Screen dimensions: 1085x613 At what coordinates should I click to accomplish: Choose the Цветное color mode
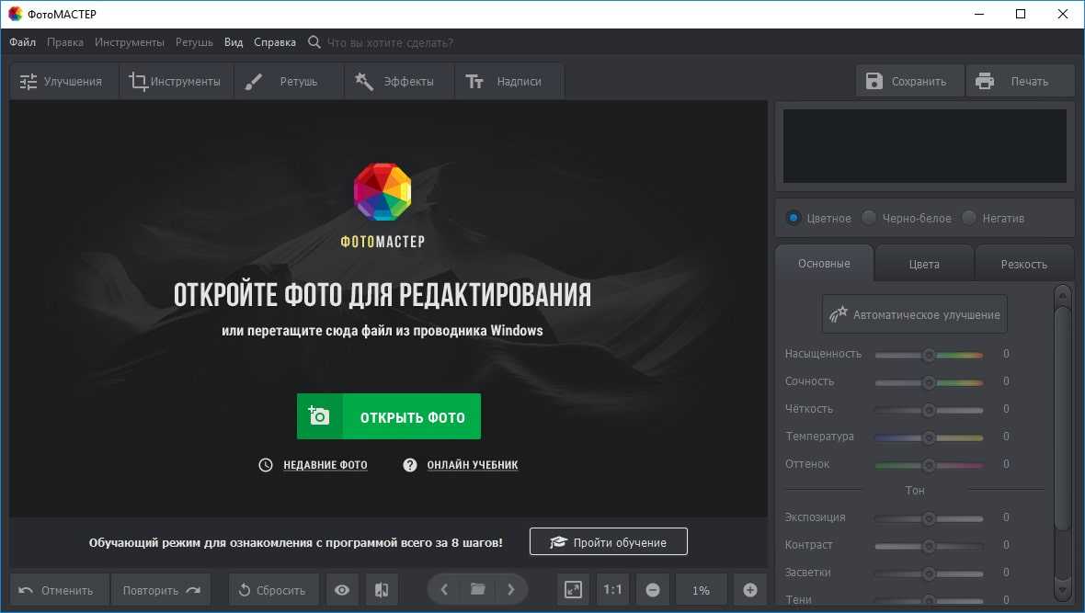(x=793, y=218)
